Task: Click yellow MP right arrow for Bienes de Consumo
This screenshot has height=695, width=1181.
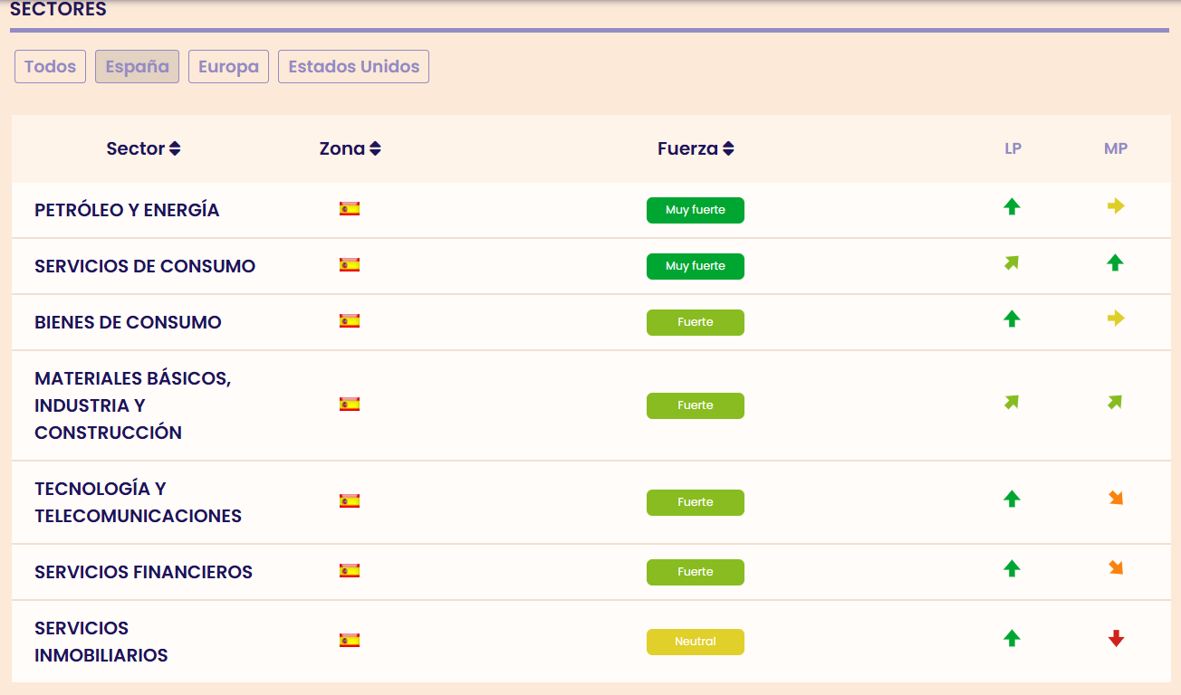Action: (x=1116, y=319)
